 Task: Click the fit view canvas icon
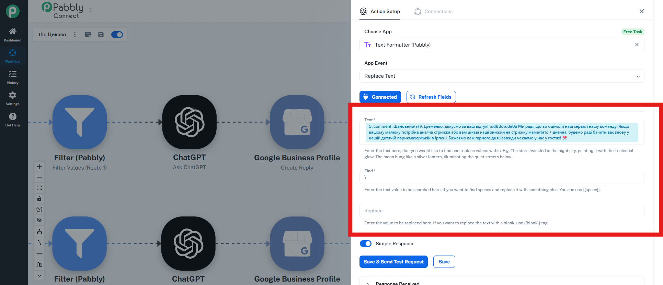39,188
